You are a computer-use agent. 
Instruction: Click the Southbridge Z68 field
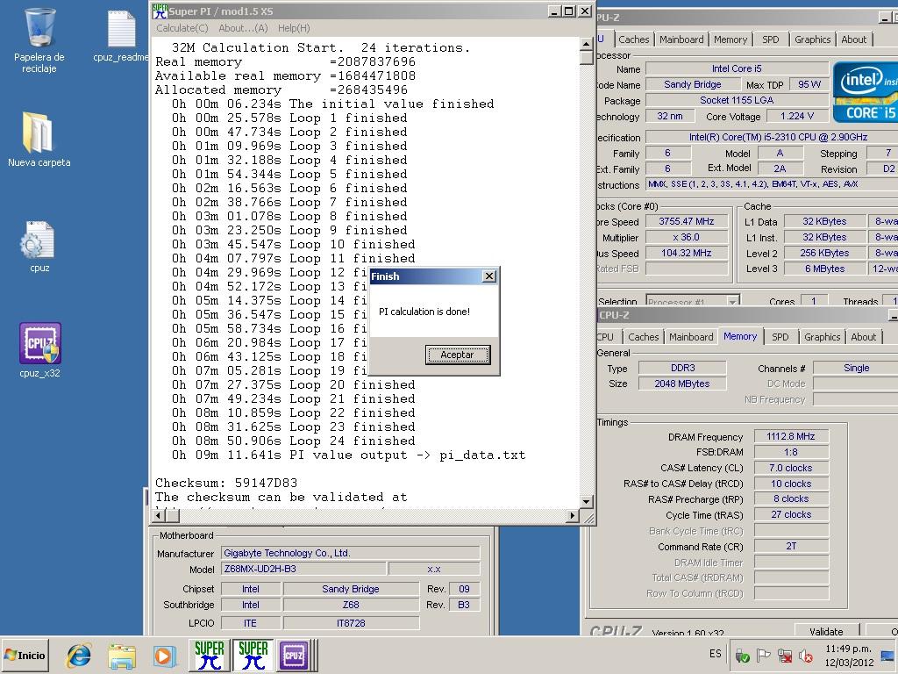351,605
